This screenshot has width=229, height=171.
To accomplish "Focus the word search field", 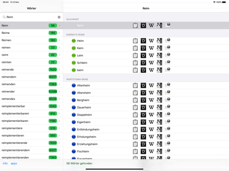I will pyautogui.click(x=32, y=17).
